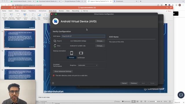185x104 pixels.
Task: Select slide 11 thumbnail in slide panel
Action: 20,39
